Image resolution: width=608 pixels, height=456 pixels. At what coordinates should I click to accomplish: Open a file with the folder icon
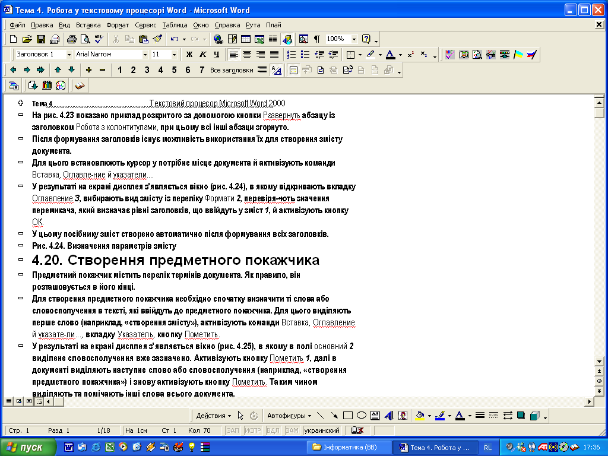pos(27,39)
